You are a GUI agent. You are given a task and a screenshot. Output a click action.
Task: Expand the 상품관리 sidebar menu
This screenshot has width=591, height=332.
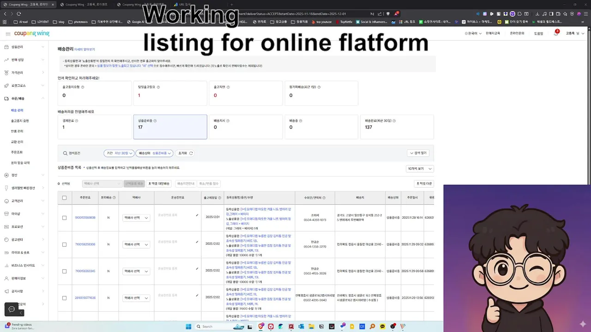pos(24,47)
